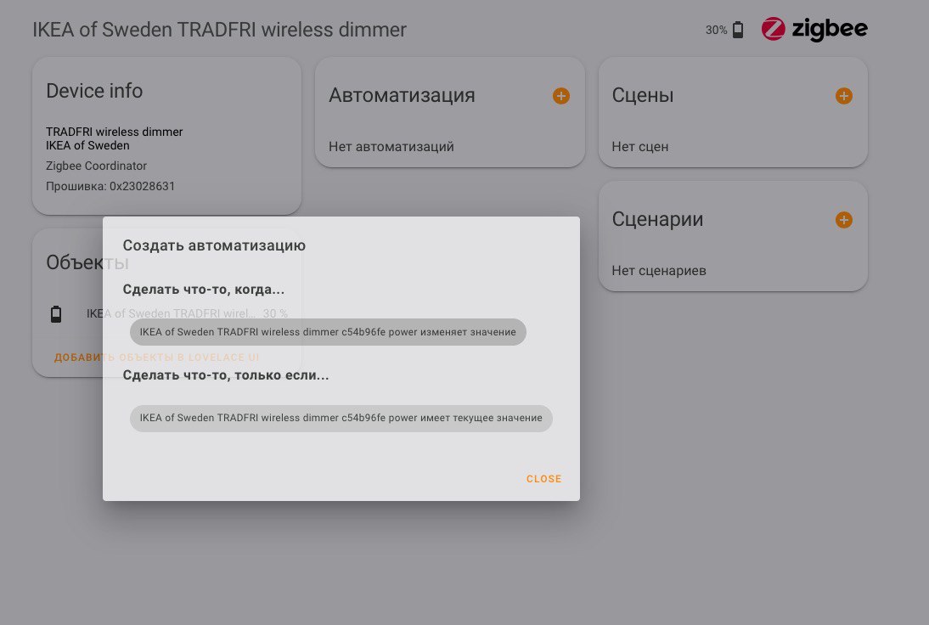Viewport: 929px width, 625px height.
Task: Click the Сцены card heading
Action: (x=642, y=95)
